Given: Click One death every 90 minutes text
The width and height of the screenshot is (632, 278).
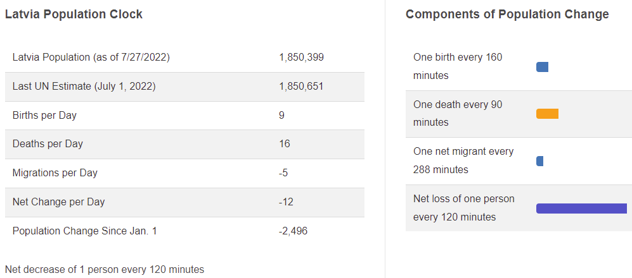Looking at the screenshot, I should [458, 113].
